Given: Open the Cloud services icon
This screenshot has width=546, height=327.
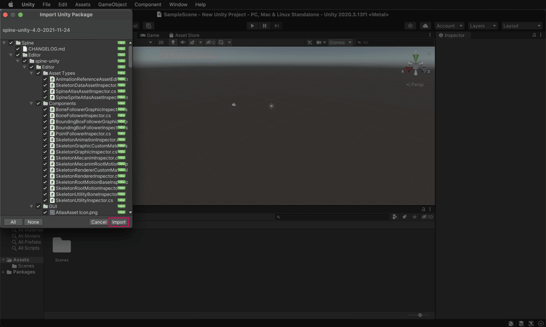Looking at the screenshot, I should [x=425, y=26].
